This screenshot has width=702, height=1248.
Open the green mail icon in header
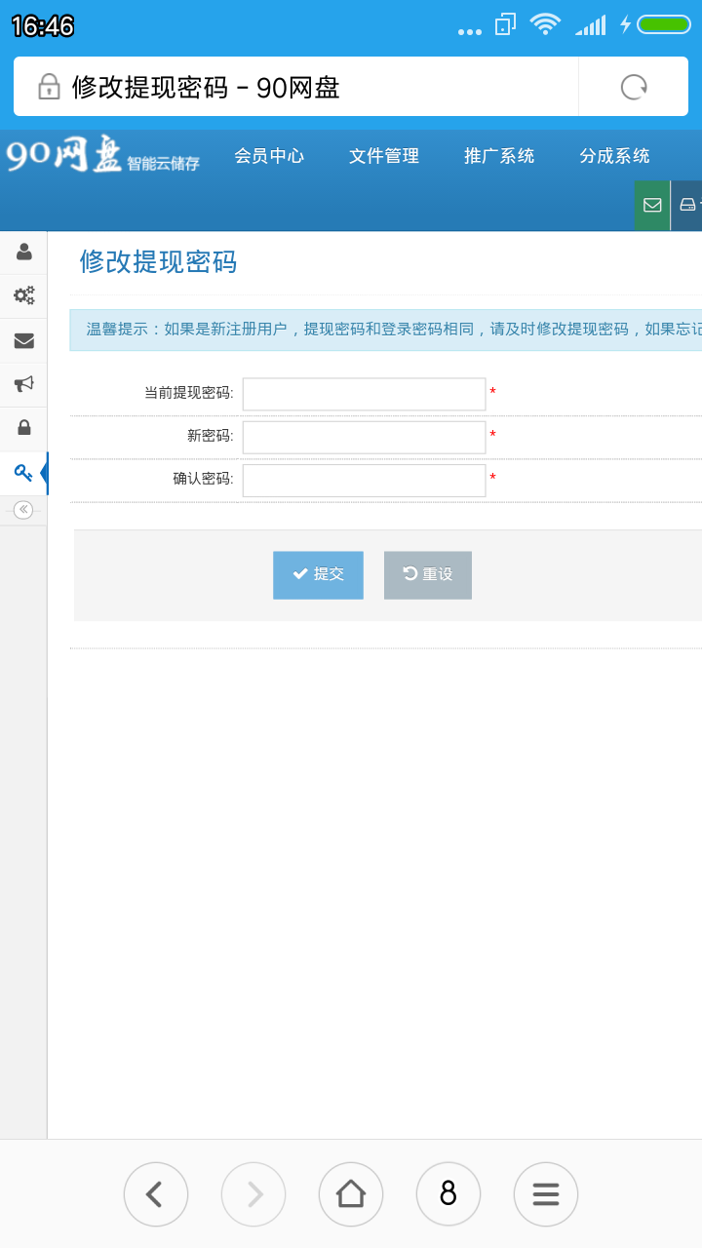coord(652,205)
